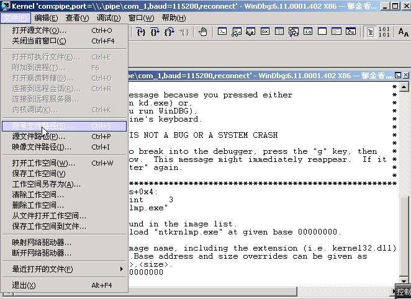
Task: Click 'n kd.exe) or,' line
Action: click(x=160, y=103)
